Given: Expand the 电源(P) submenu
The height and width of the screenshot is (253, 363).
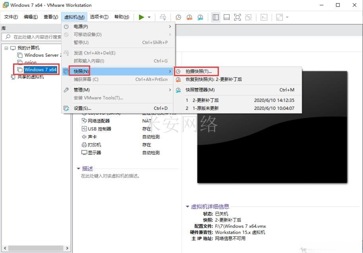Looking at the screenshot, I should click(118, 27).
